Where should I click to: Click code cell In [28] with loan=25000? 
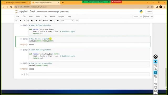89,54
